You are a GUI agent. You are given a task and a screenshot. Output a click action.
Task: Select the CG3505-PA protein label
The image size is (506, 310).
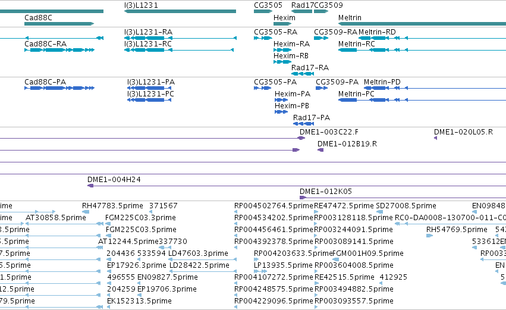click(275, 82)
